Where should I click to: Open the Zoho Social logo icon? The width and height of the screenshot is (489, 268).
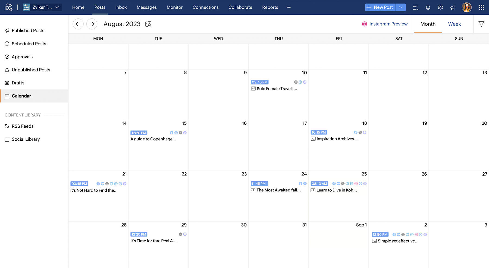[x=9, y=7]
